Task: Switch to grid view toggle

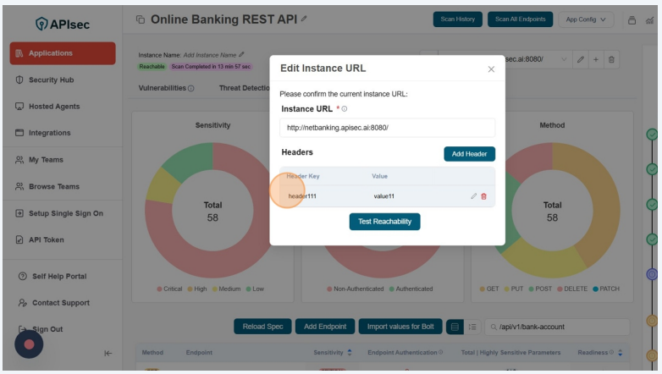Action: [455, 327]
